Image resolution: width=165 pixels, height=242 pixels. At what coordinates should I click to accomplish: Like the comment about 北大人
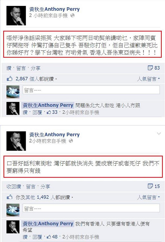(25, 112)
